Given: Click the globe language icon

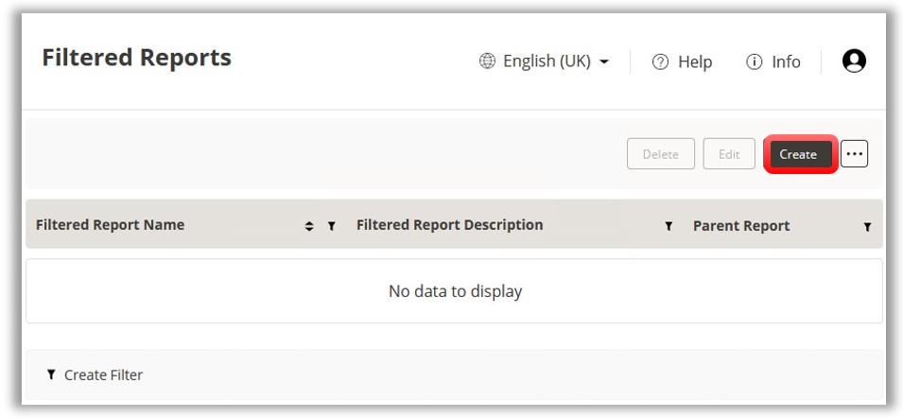Looking at the screenshot, I should click(x=487, y=61).
